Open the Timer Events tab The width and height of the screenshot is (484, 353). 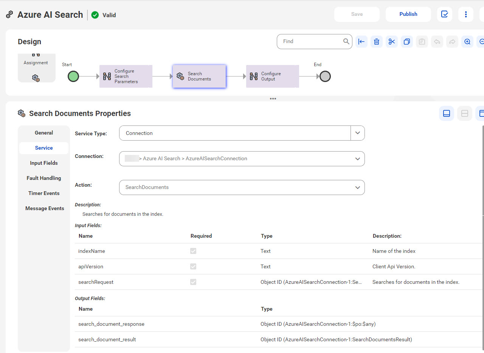coord(44,193)
